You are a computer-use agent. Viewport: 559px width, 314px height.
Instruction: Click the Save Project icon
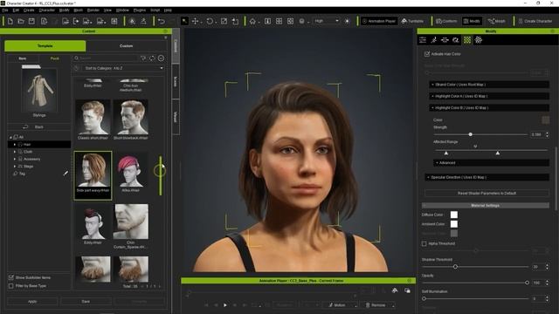[x=31, y=21]
